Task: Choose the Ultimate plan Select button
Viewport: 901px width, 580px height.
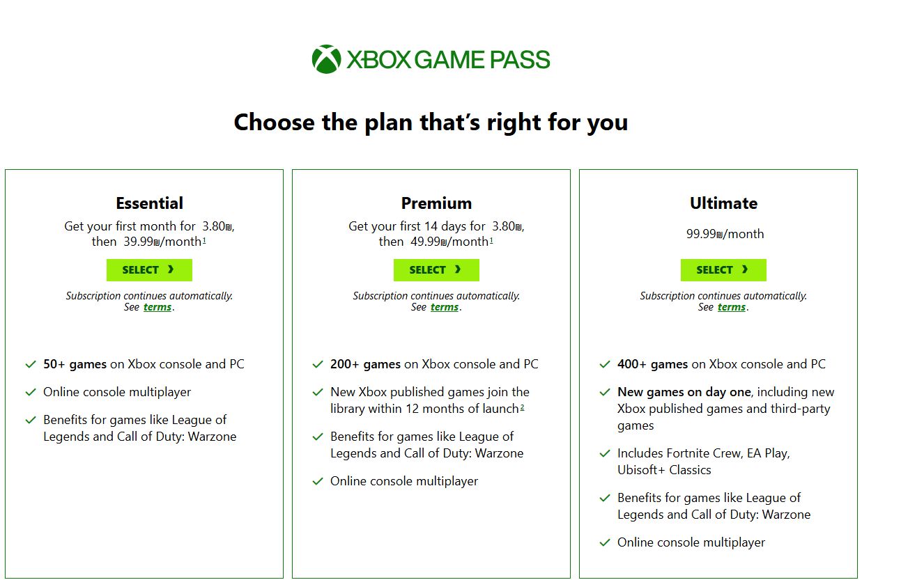Action: click(723, 270)
